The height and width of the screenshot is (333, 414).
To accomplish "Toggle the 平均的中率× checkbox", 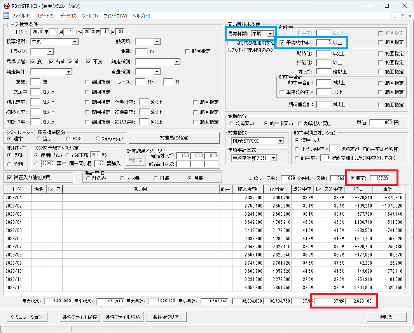I will (x=282, y=42).
